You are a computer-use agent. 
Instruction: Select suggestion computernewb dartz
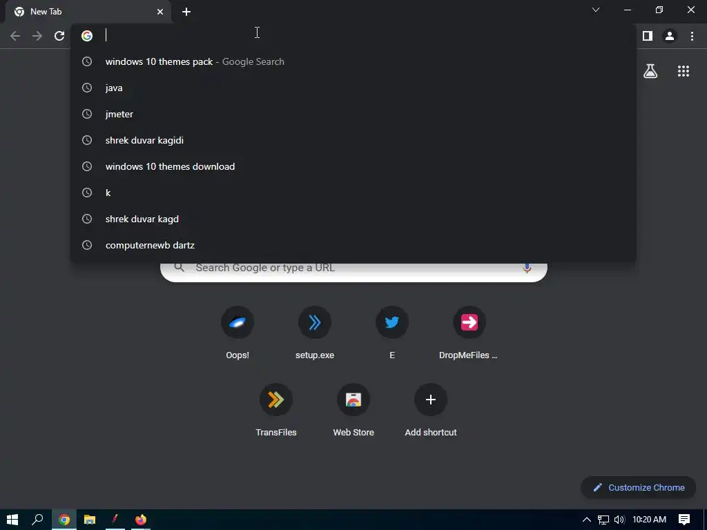pyautogui.click(x=353, y=245)
